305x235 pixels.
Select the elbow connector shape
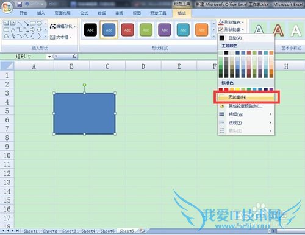[20, 30]
